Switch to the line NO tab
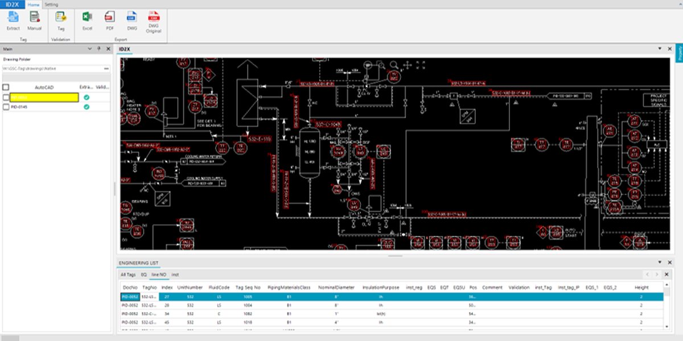 click(x=159, y=274)
